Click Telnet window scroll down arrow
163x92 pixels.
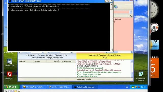click(x=111, y=50)
